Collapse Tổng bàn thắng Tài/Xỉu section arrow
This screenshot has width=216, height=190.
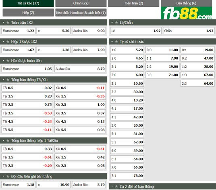tap(4, 79)
